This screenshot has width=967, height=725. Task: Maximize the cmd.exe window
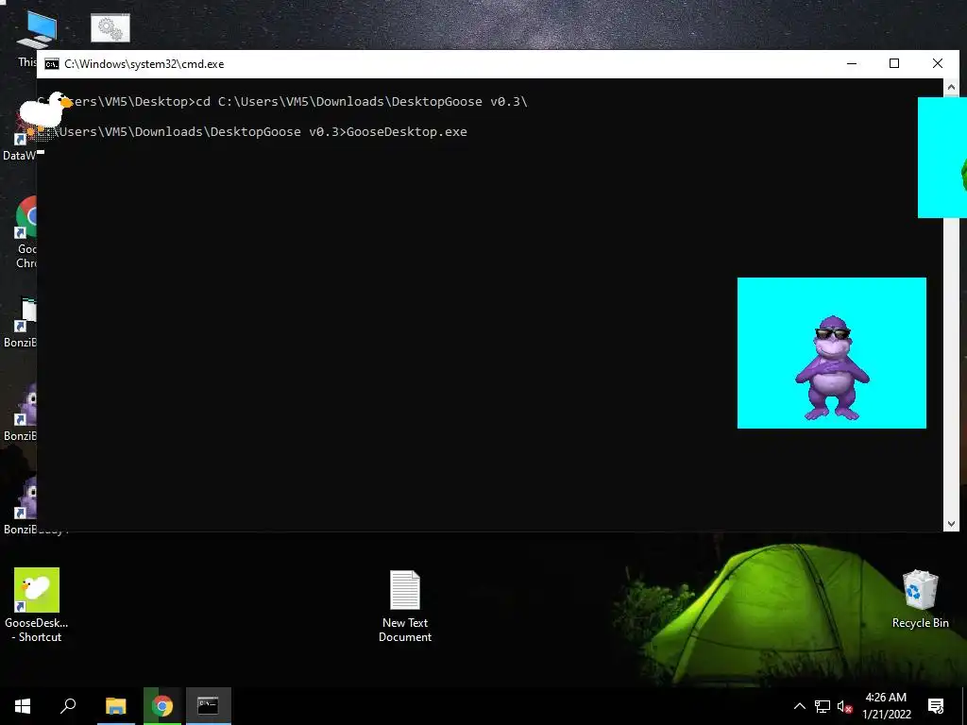tap(894, 63)
